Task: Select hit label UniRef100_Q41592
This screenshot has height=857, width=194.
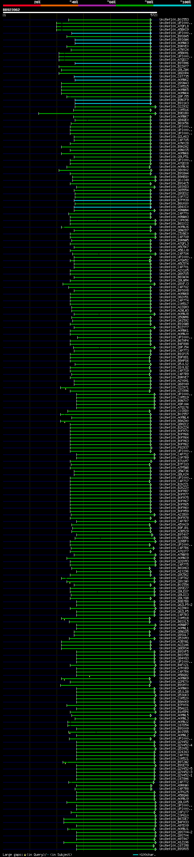Action: pyautogui.click(x=174, y=321)
